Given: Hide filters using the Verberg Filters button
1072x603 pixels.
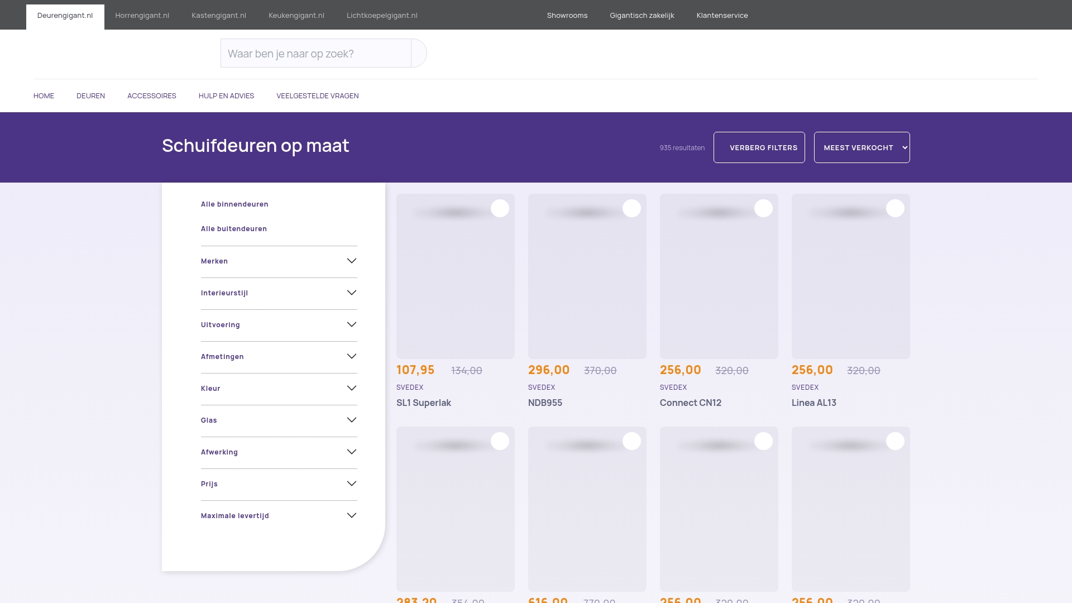Looking at the screenshot, I should [759, 147].
